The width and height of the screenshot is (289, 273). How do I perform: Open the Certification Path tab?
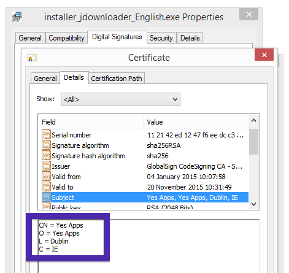[x=117, y=79]
